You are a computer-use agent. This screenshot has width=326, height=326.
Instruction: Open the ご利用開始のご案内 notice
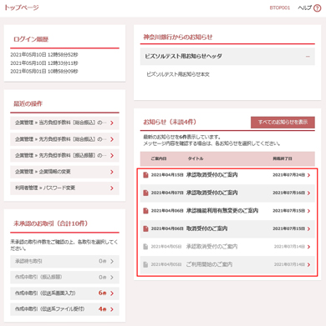point(227,264)
